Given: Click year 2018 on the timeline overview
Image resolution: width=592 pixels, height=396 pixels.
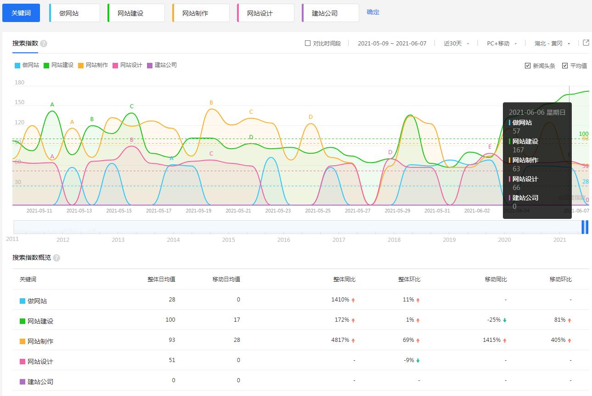Looking at the screenshot, I should (x=394, y=240).
